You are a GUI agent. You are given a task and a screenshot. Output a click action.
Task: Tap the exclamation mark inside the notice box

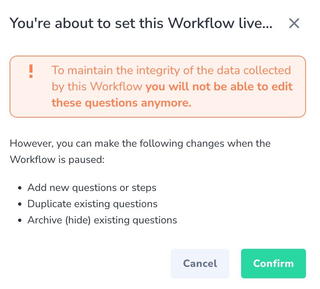pyautogui.click(x=31, y=71)
